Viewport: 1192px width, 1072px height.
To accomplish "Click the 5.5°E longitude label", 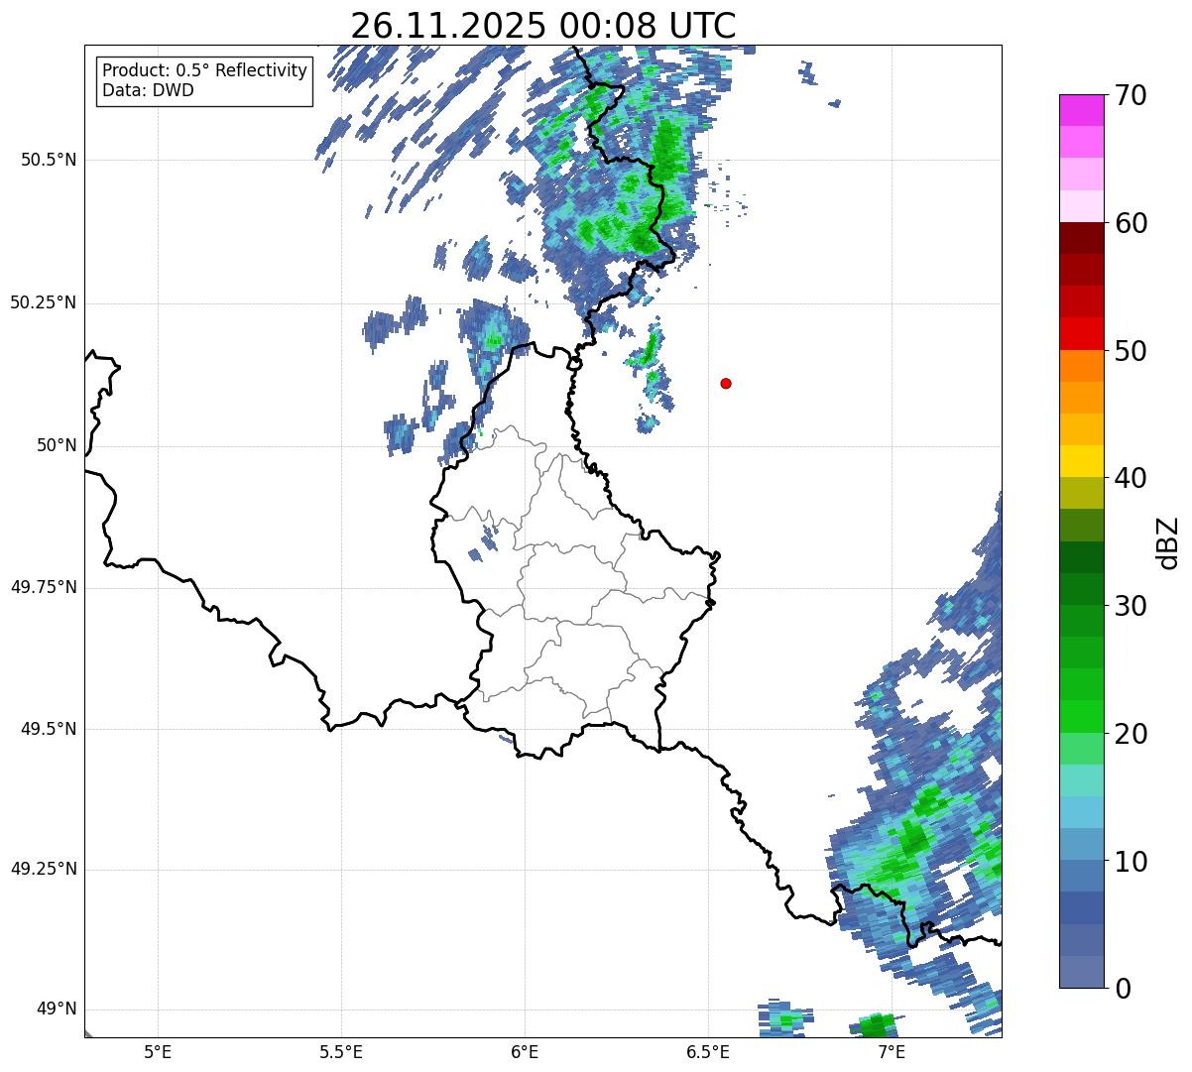I will coord(341,1051).
